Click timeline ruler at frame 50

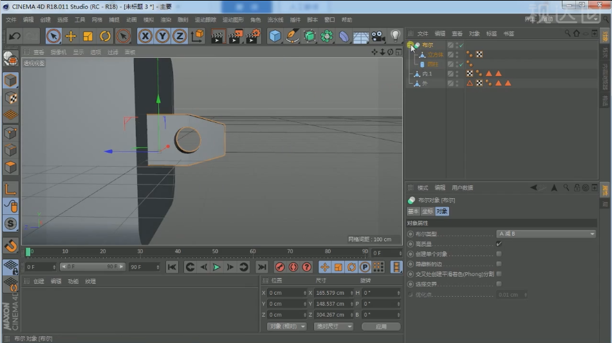pyautogui.click(x=215, y=252)
